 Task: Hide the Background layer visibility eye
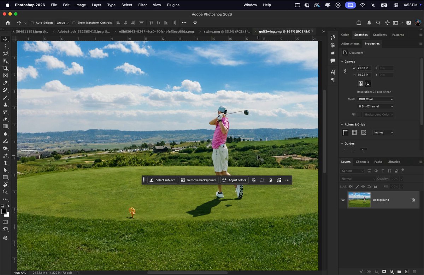coord(343,200)
